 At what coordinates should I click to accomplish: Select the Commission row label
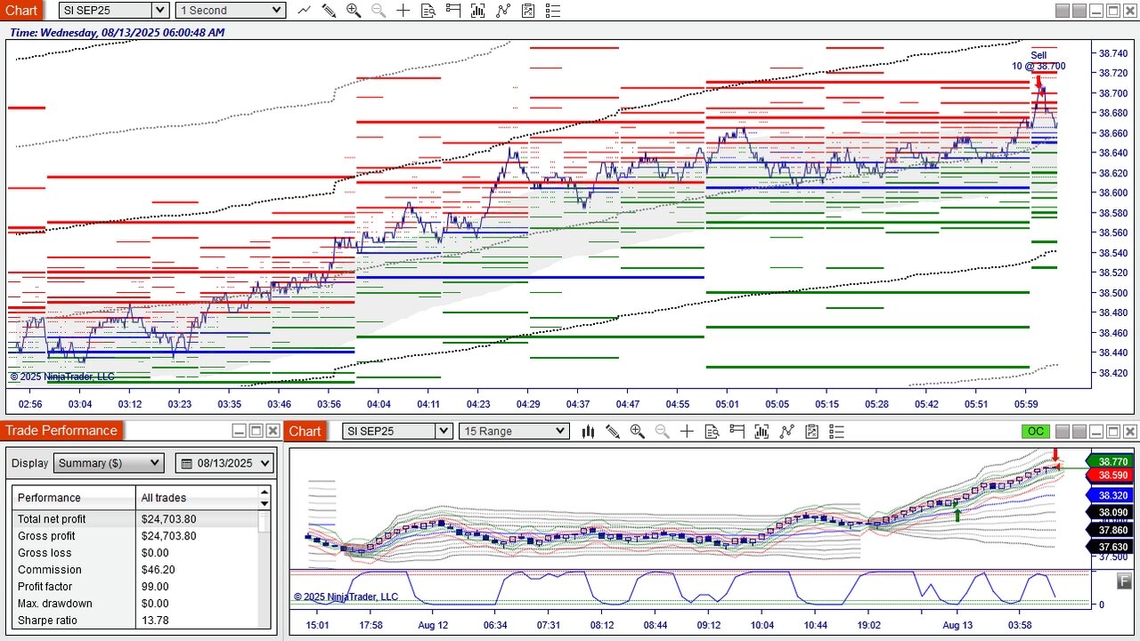tap(50, 570)
